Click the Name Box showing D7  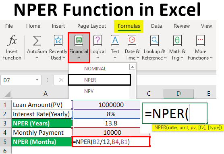[x=21, y=80]
